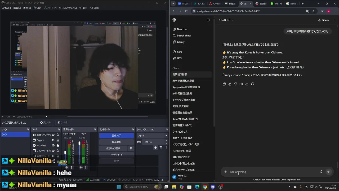Open Chrome profile avatar 'm'
The height and width of the screenshot is (191, 339).
329,11
